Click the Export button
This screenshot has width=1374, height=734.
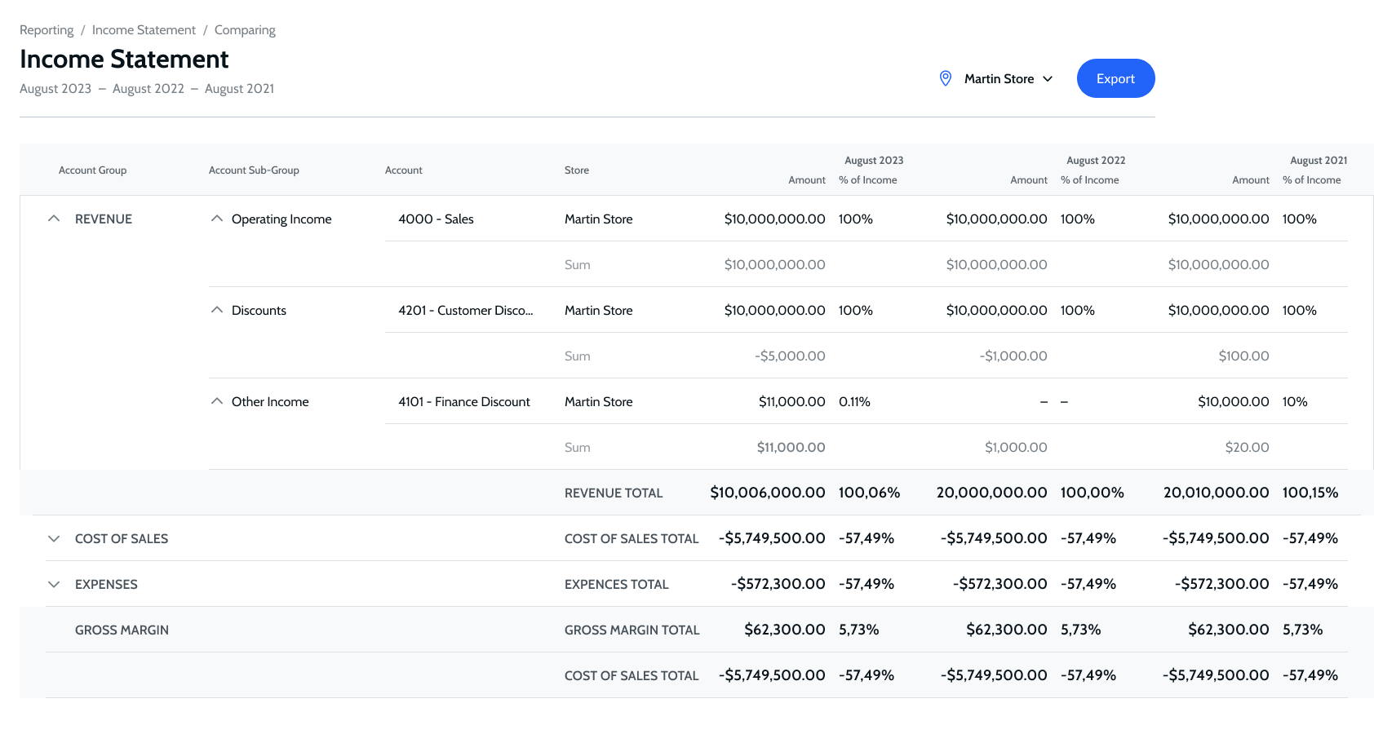coord(1115,78)
